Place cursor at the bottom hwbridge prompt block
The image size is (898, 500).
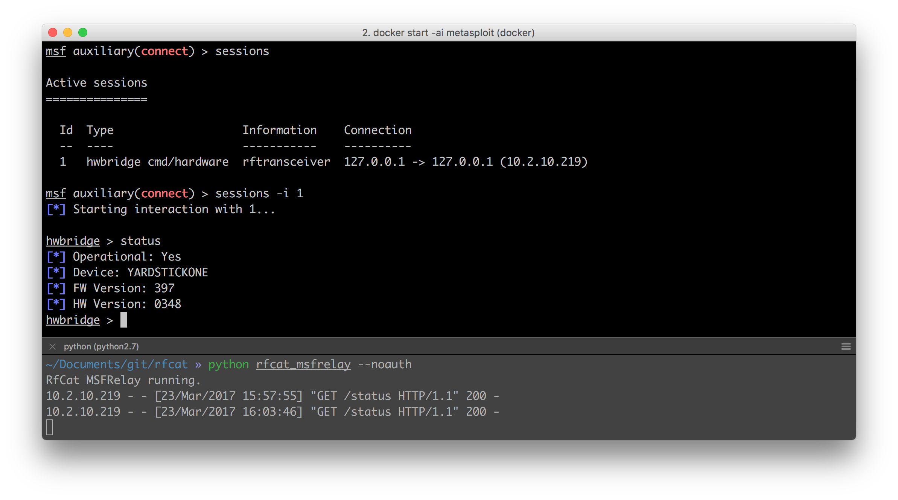tap(124, 320)
